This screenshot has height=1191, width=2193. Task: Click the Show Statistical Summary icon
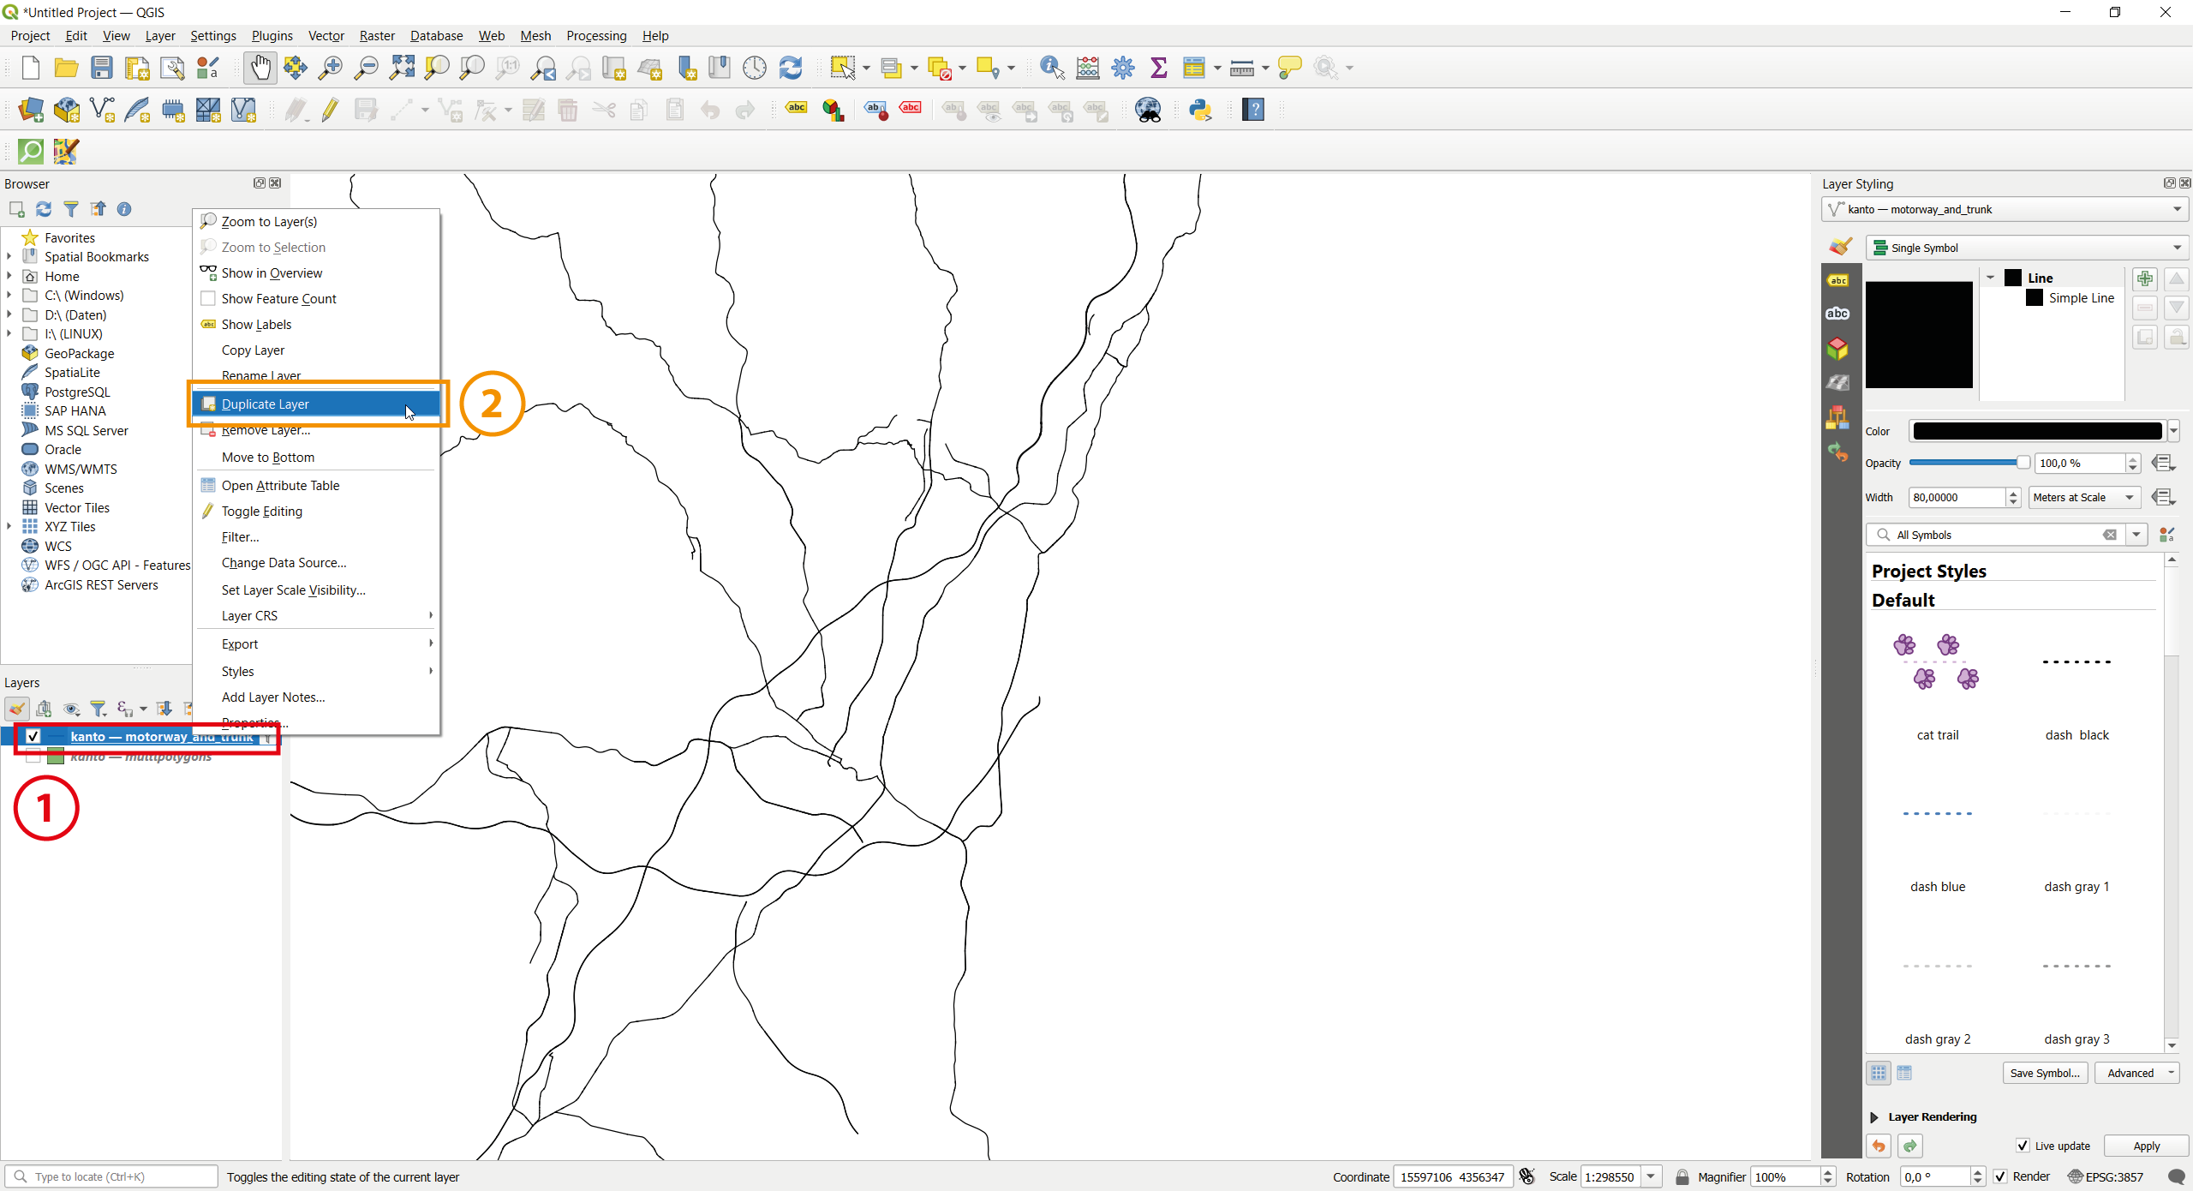pyautogui.click(x=1158, y=67)
